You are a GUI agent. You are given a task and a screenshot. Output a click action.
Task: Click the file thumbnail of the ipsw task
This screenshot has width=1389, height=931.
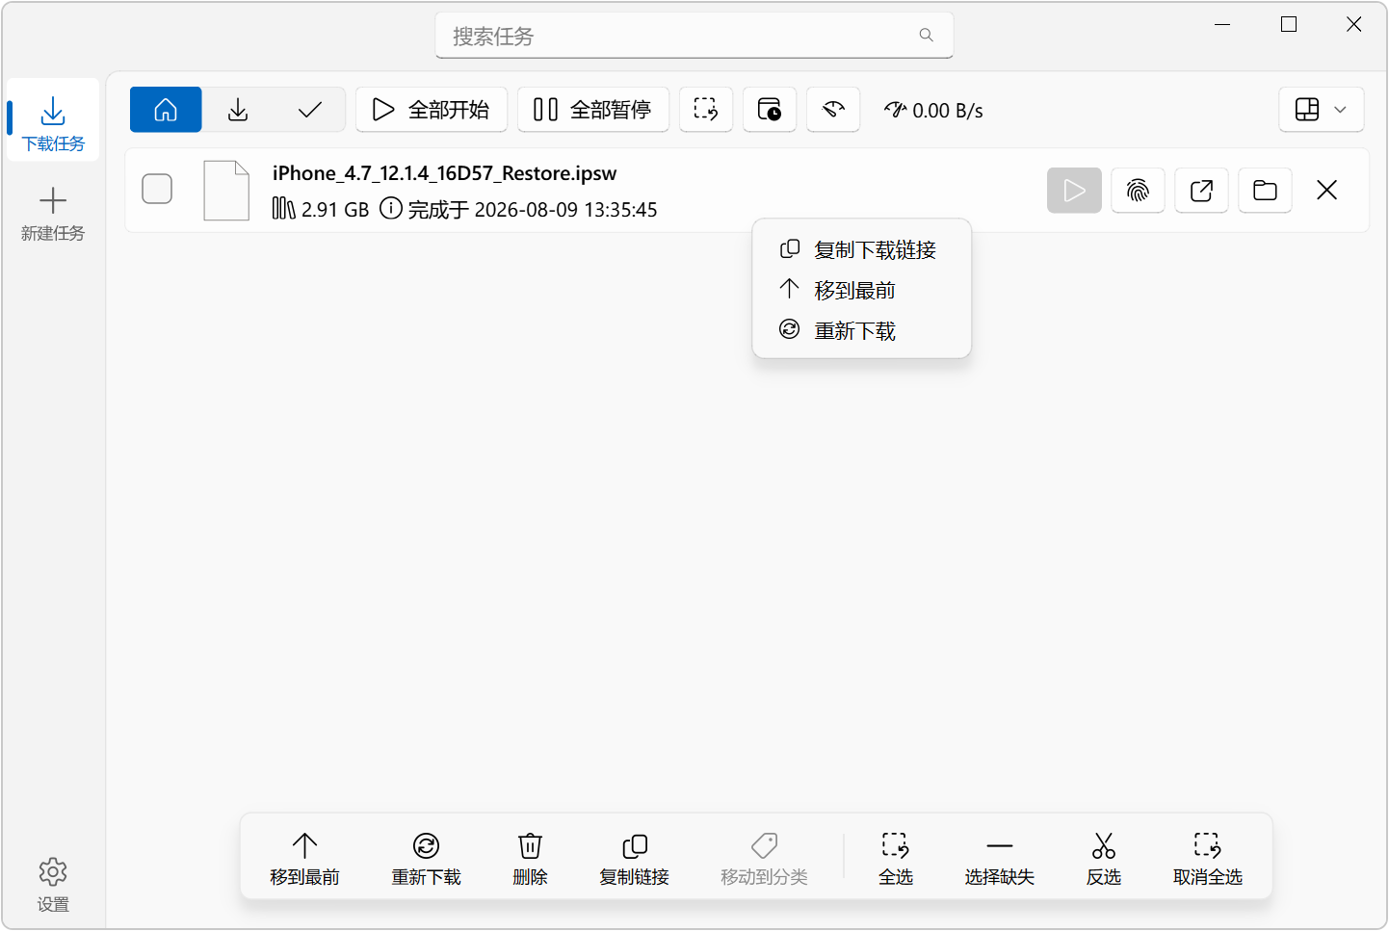(x=226, y=191)
